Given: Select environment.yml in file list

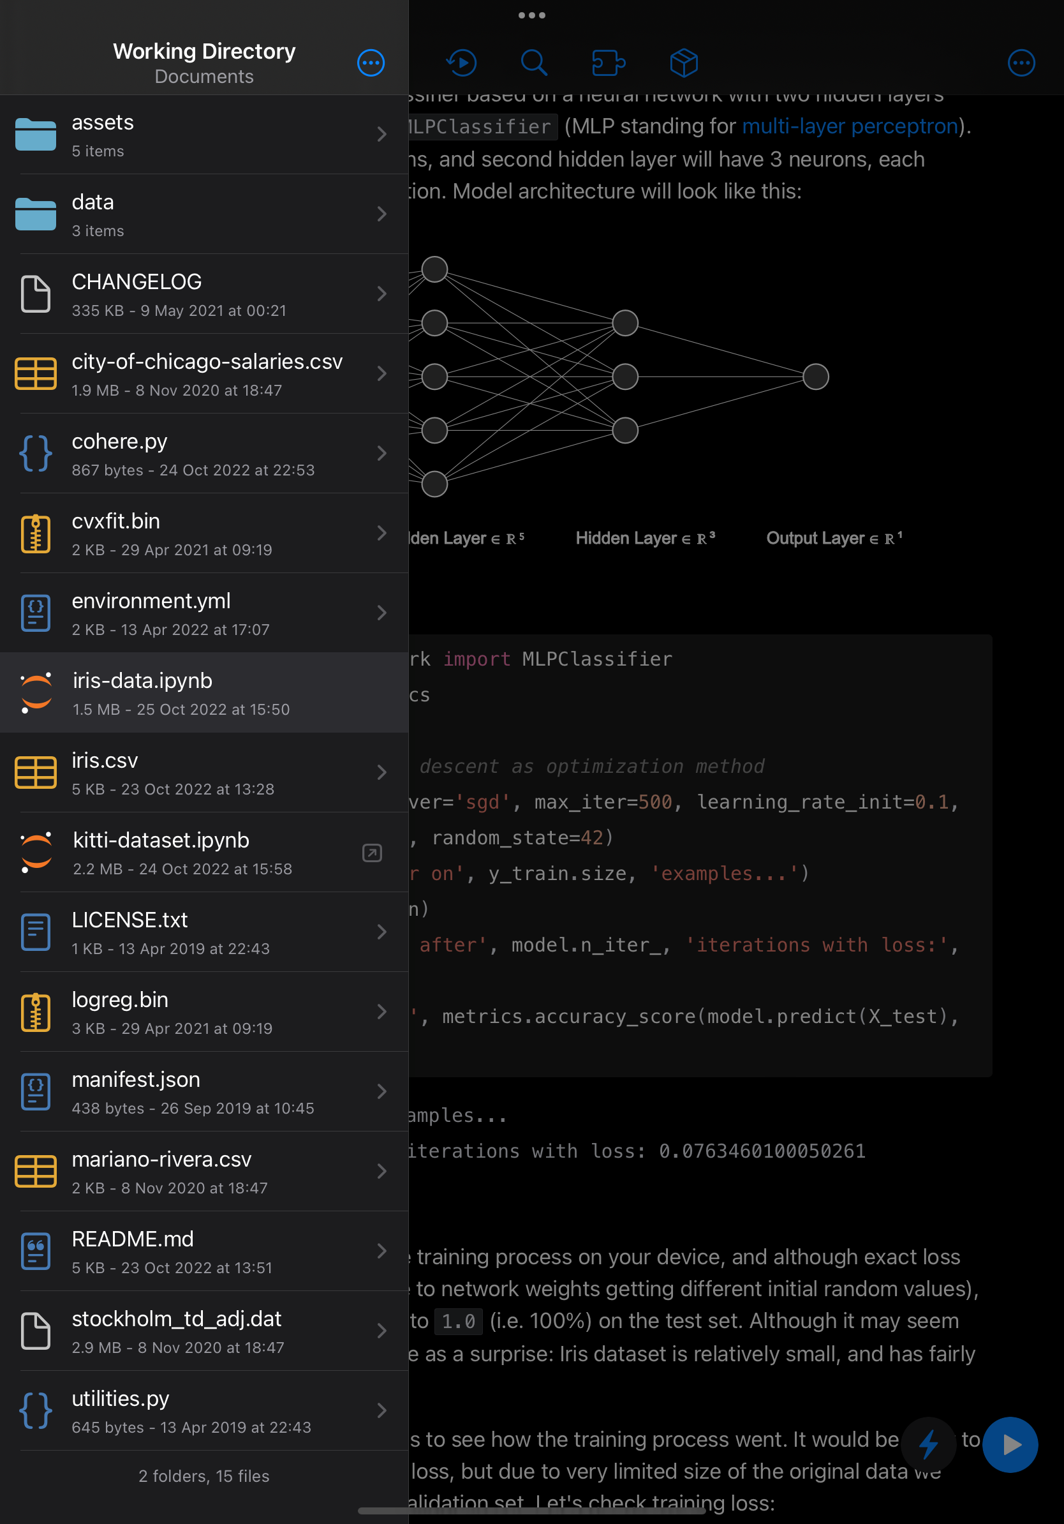Looking at the screenshot, I should (x=199, y=613).
